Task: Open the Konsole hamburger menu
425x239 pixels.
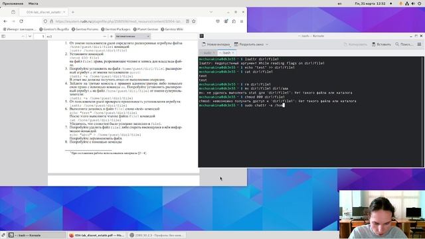Action: click(x=419, y=44)
